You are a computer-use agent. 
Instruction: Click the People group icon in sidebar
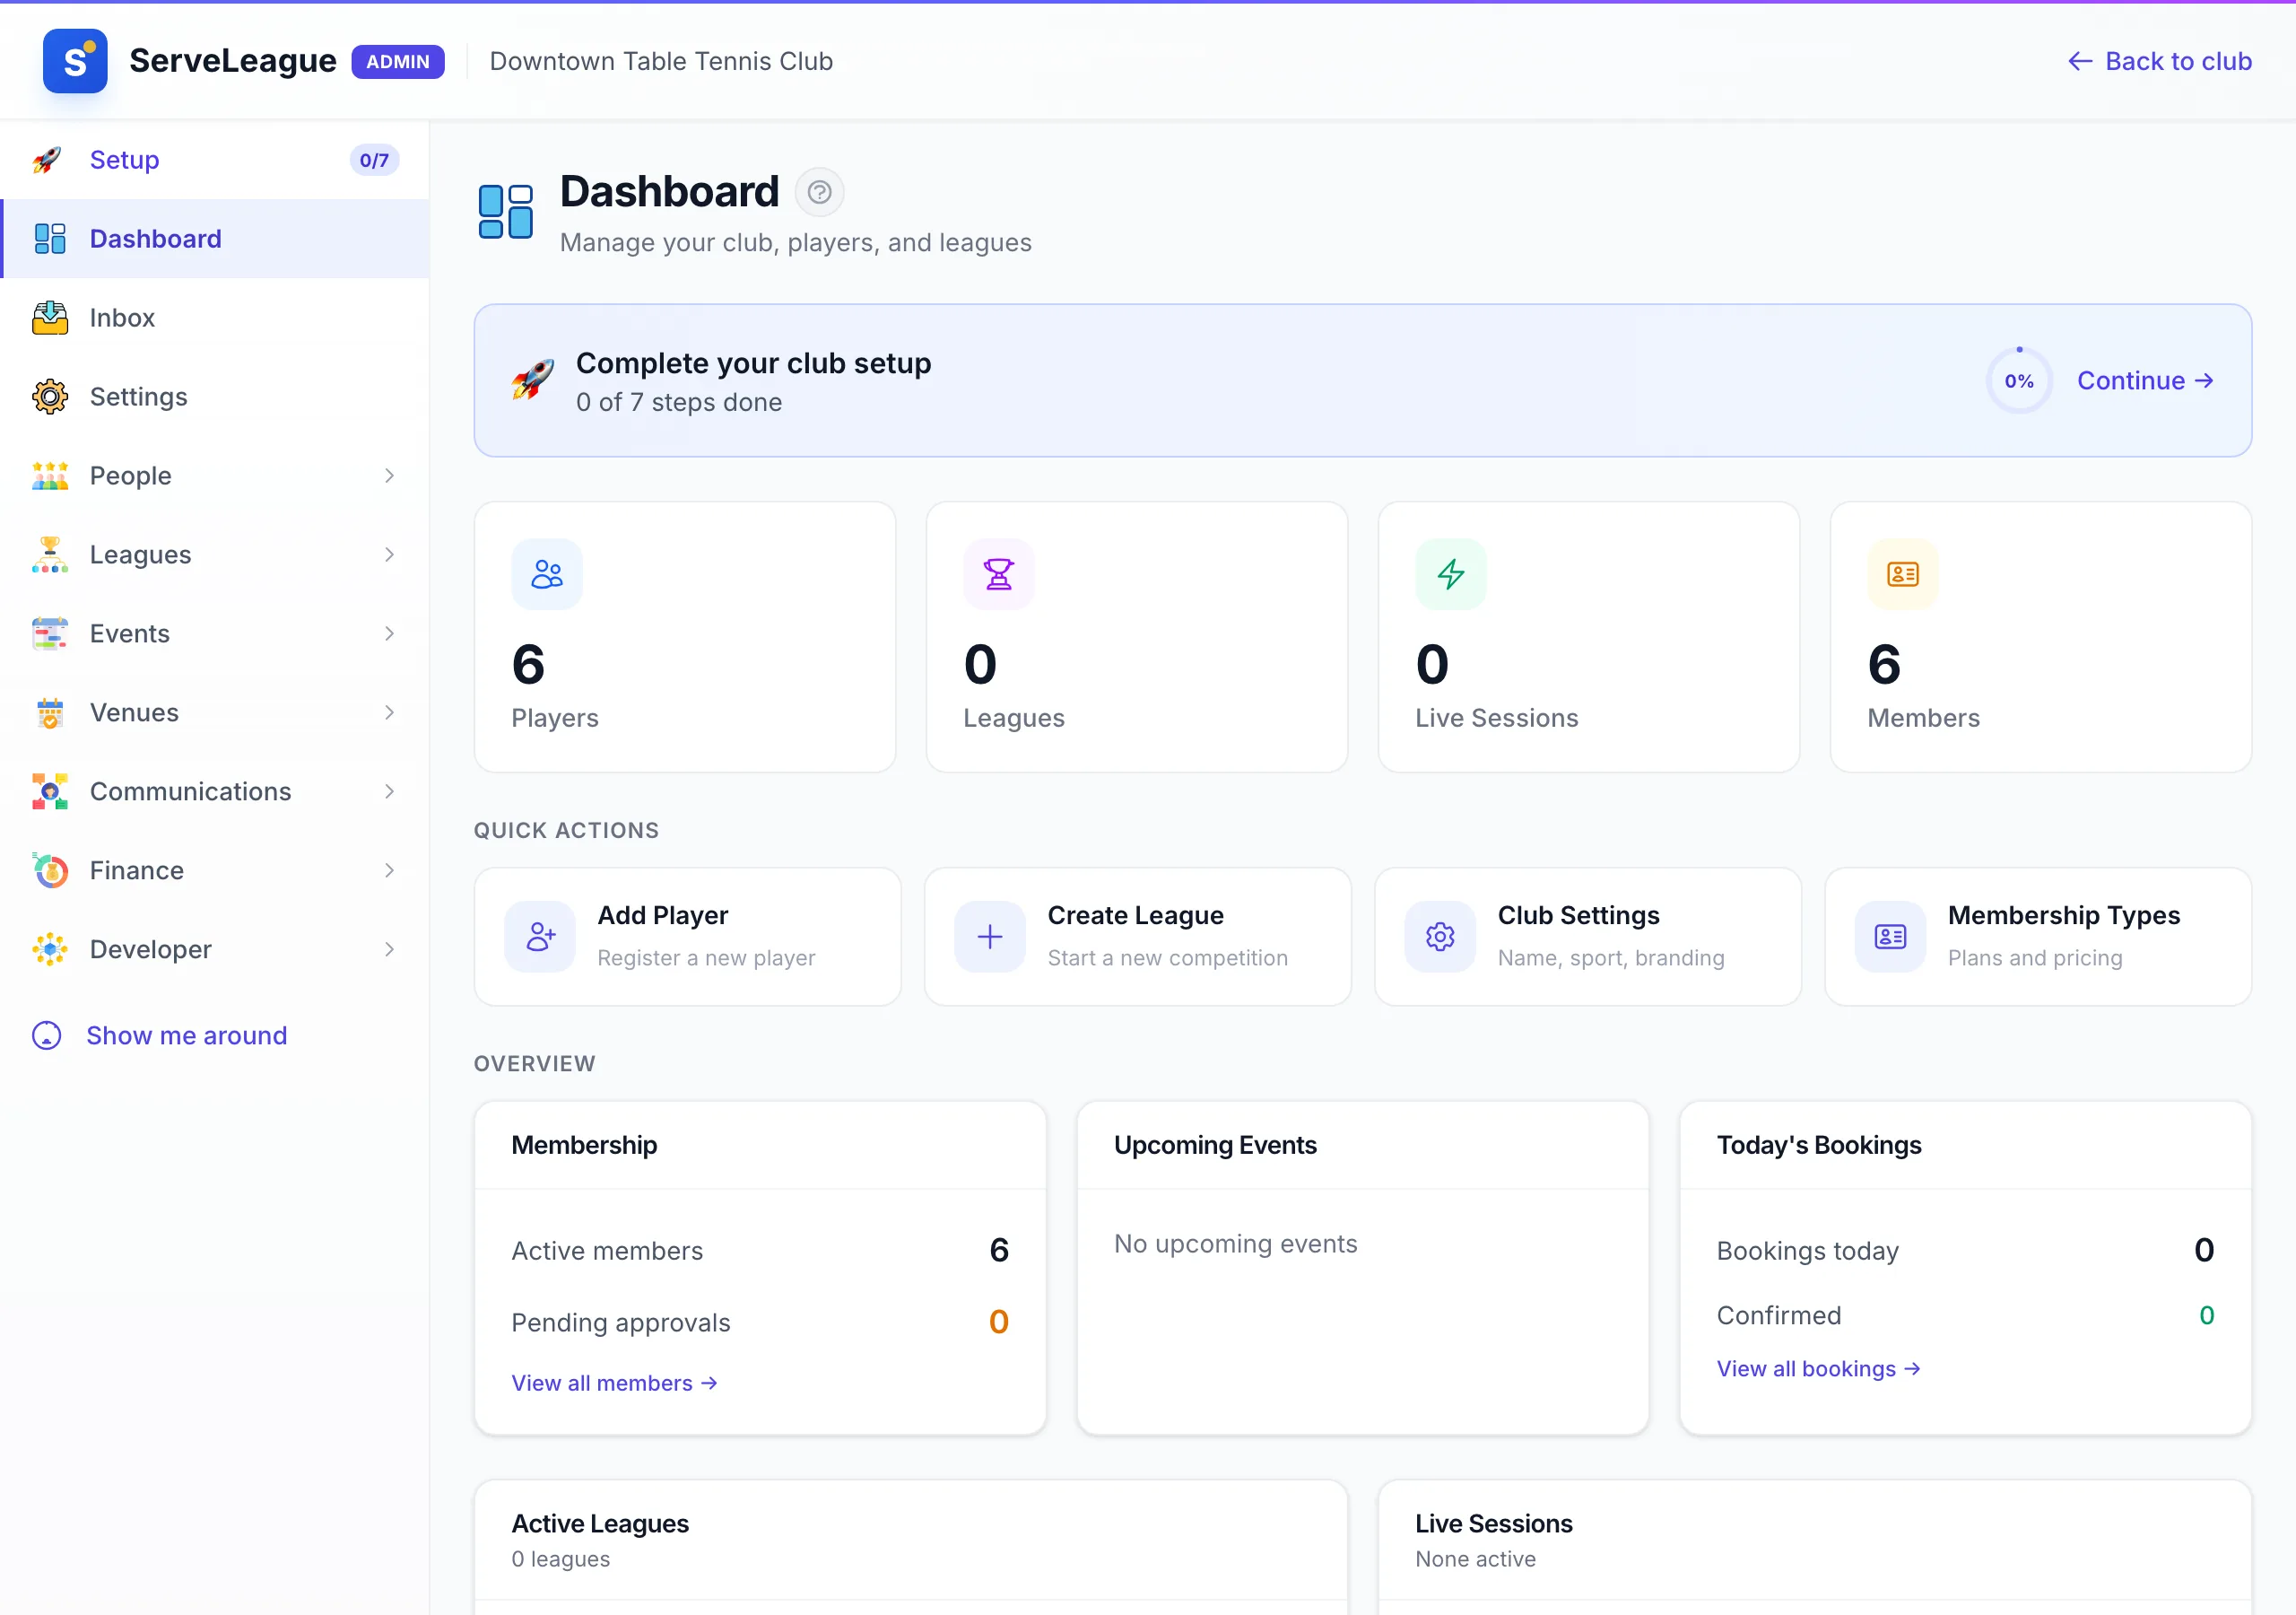pyautogui.click(x=49, y=476)
